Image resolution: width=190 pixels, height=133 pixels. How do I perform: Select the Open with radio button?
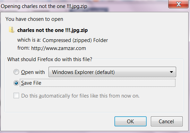(16, 72)
